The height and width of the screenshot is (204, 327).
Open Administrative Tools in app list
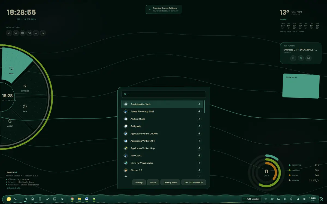pyautogui.click(x=162, y=104)
